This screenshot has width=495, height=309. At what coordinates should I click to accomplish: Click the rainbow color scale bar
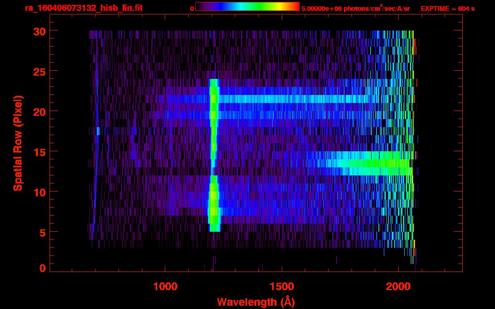pos(247,6)
